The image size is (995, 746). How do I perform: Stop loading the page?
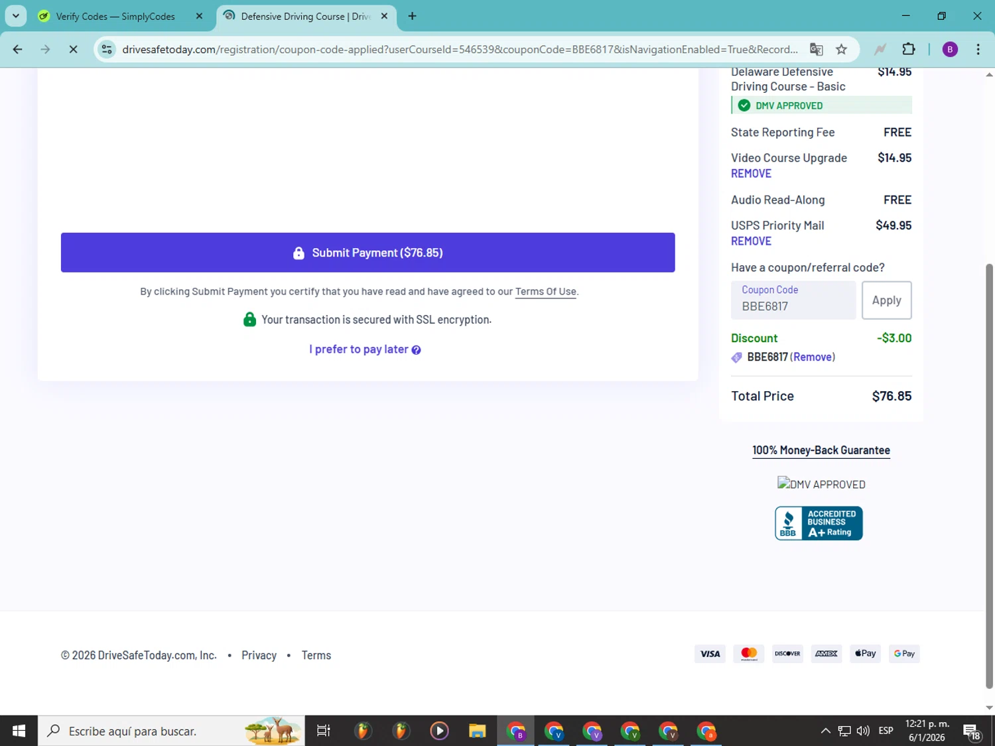pyautogui.click(x=73, y=49)
